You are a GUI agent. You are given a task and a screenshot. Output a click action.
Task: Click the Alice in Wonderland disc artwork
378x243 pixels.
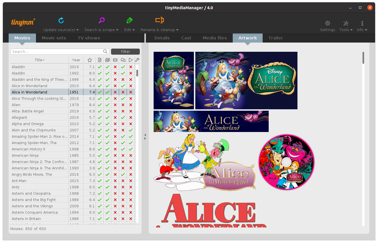click(x=286, y=162)
